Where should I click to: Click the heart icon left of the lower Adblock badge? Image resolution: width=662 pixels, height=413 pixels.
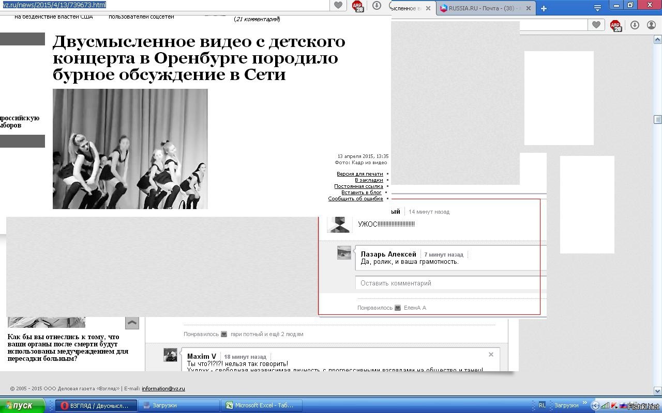pyautogui.click(x=596, y=25)
